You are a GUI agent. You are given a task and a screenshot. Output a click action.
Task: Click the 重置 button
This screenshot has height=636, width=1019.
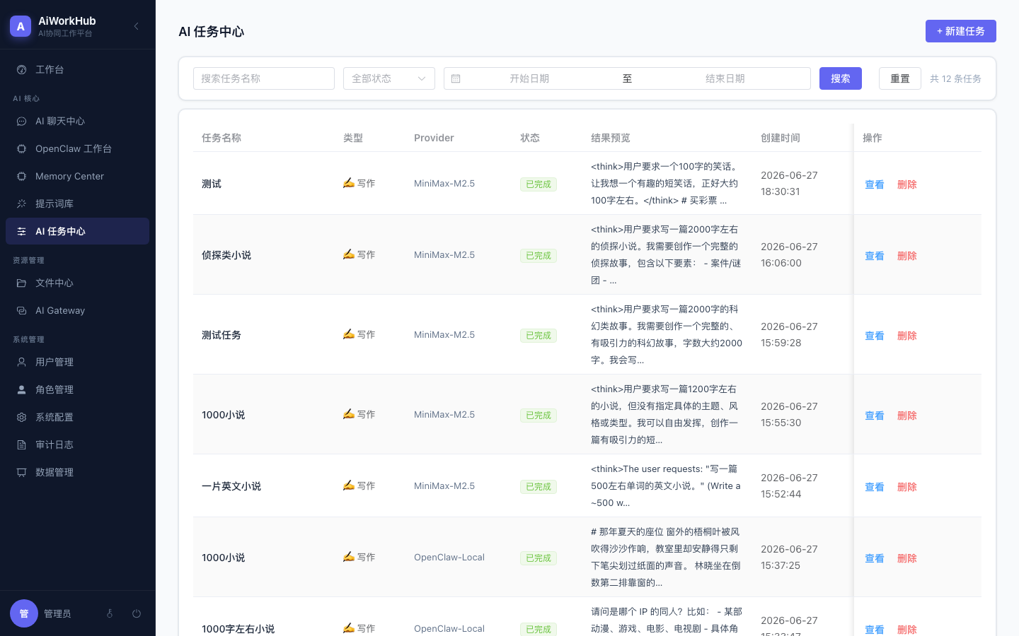click(x=900, y=78)
